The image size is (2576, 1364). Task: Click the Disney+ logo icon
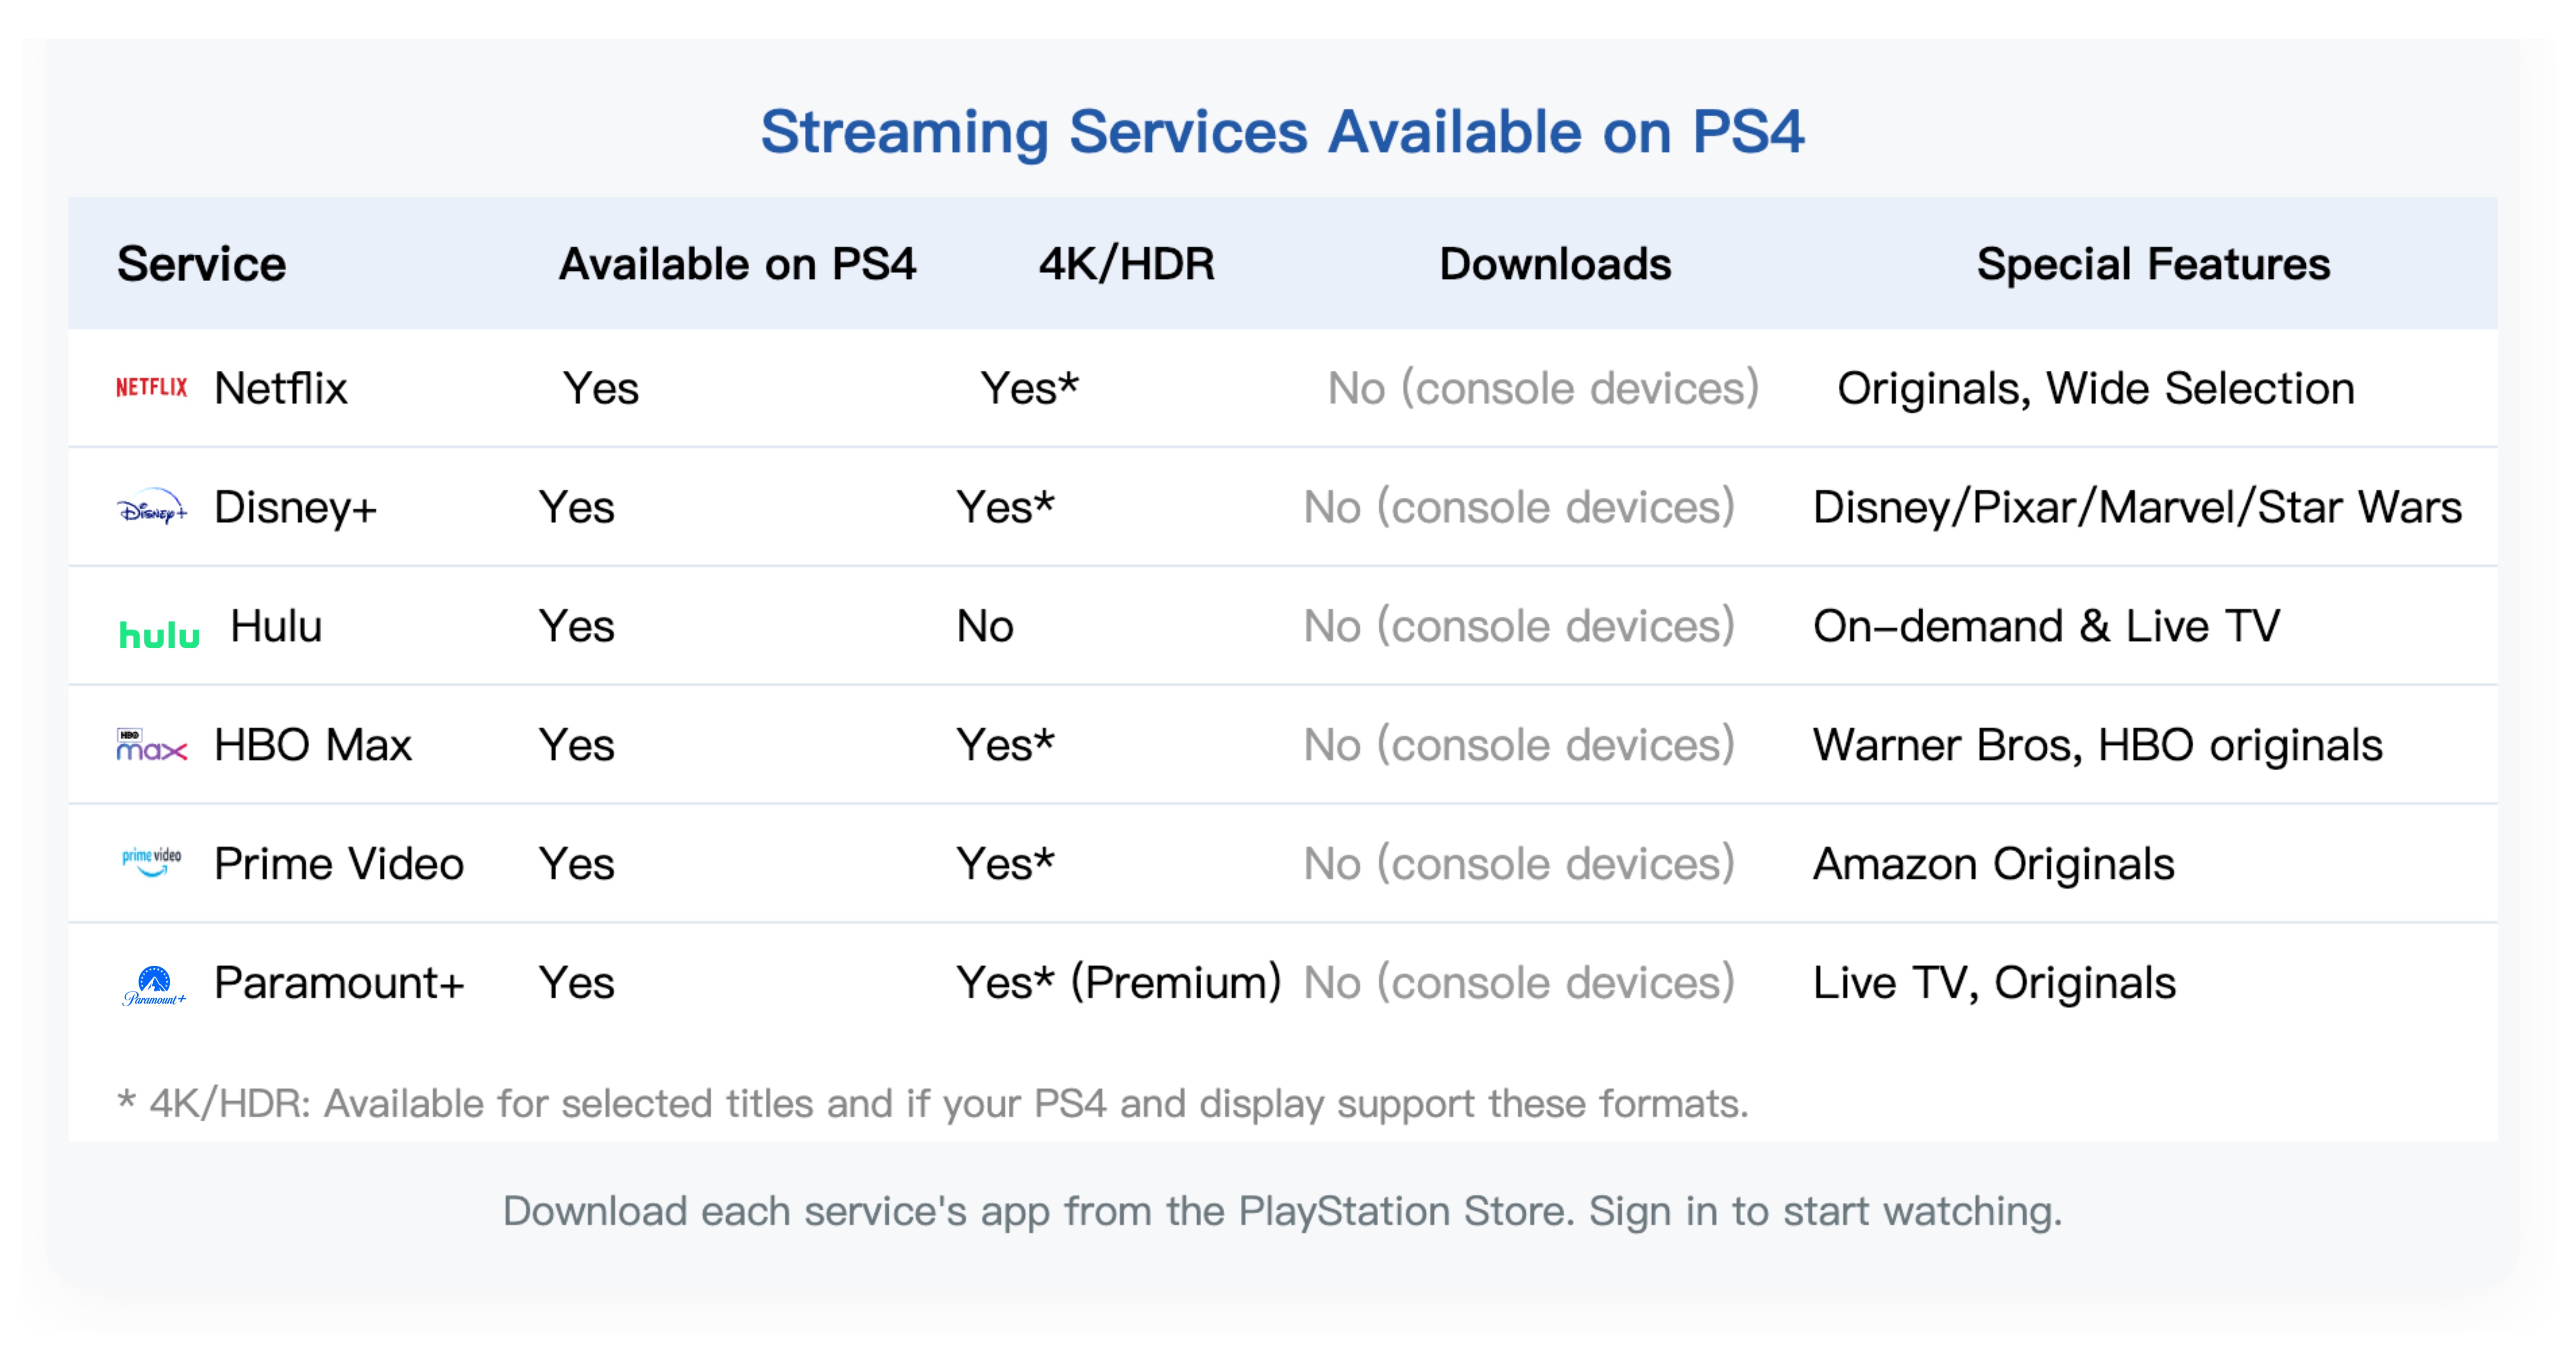(152, 509)
